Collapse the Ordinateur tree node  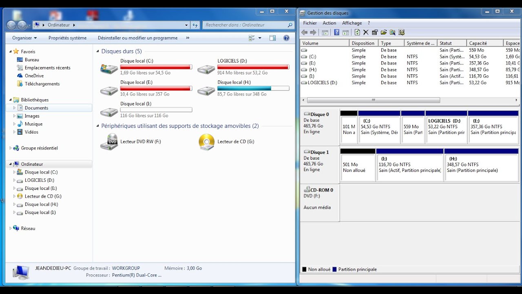coord(10,164)
